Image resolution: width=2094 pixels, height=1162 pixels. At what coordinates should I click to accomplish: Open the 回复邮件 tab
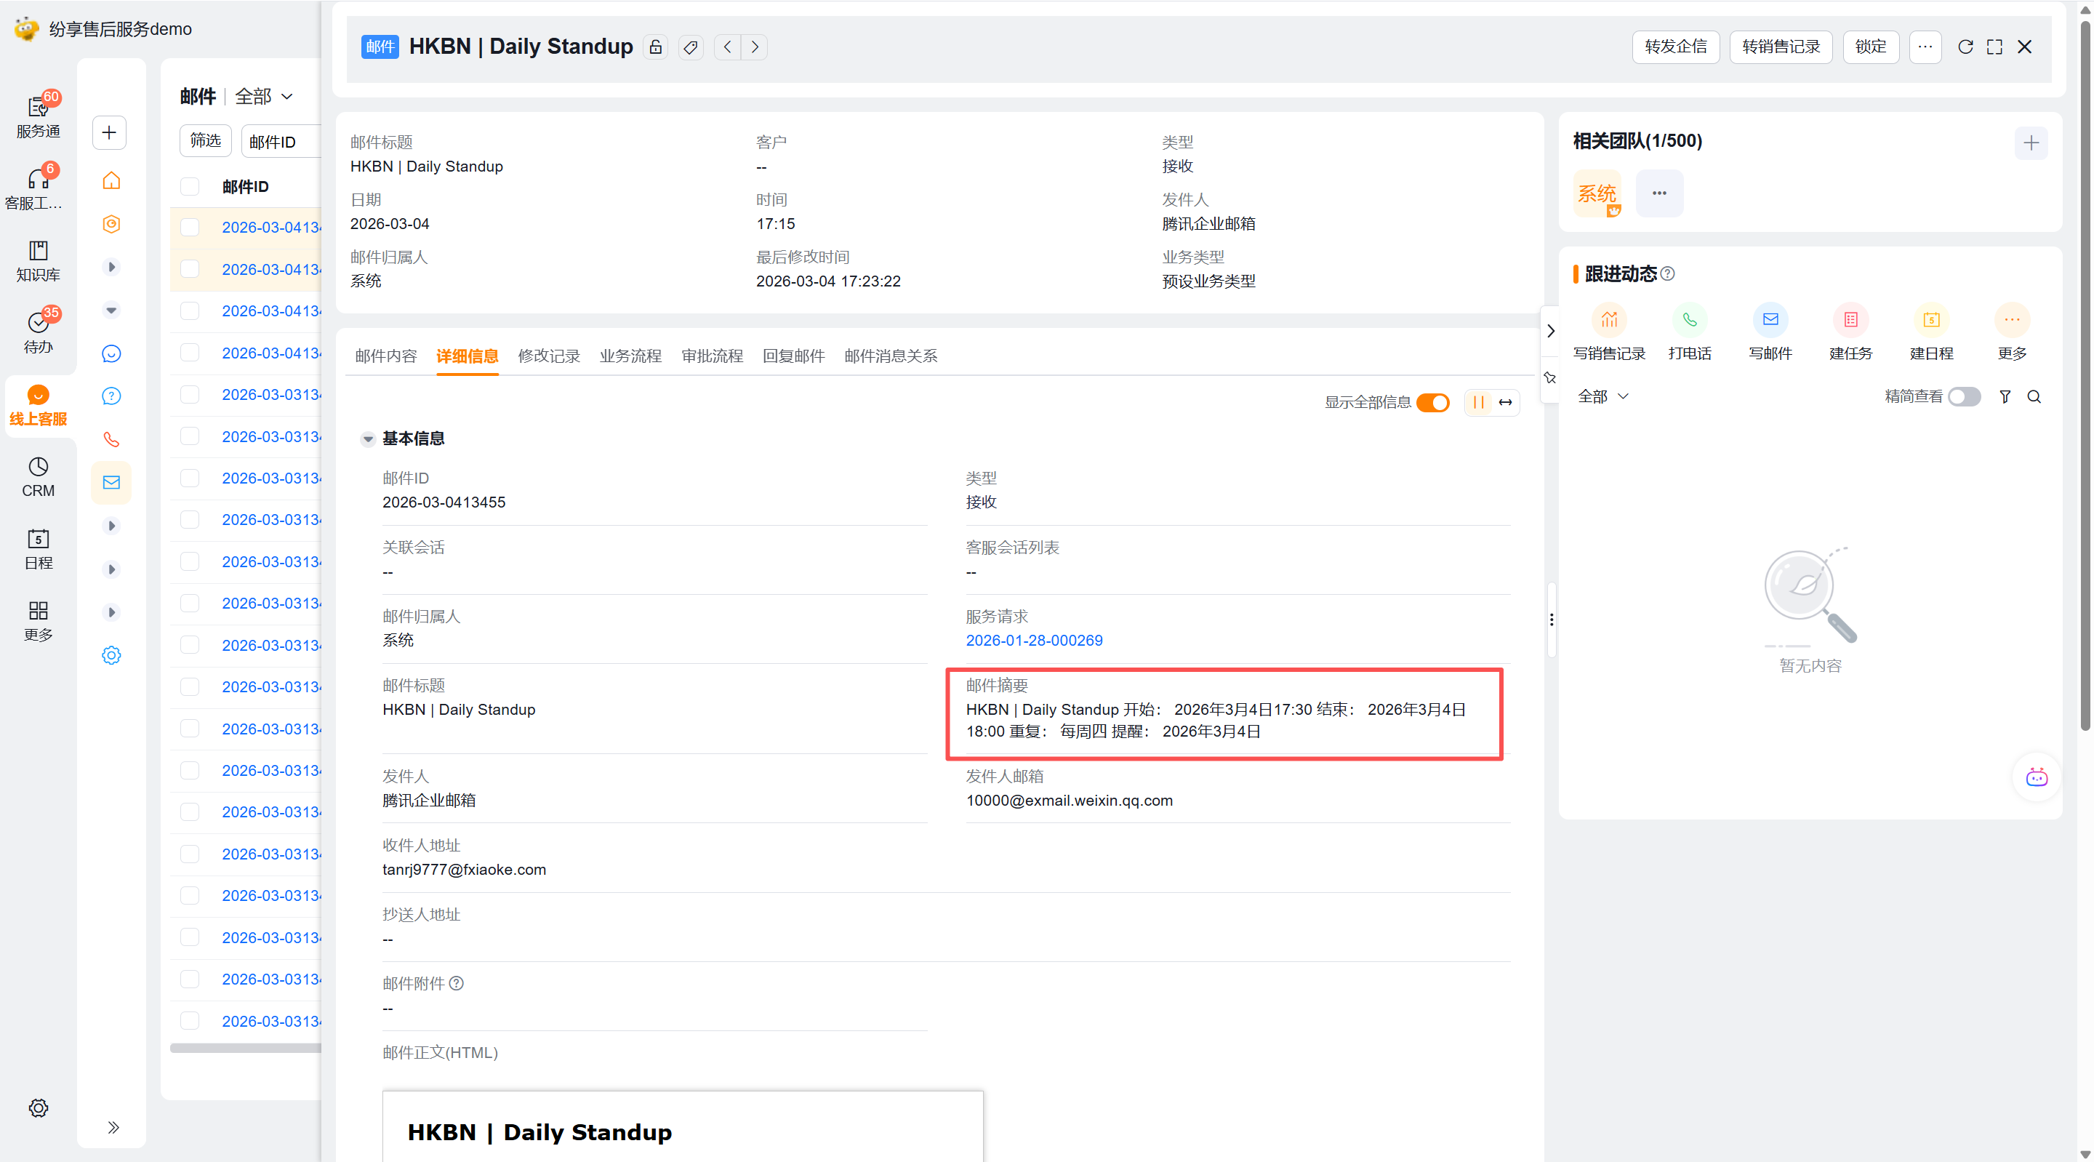[793, 356]
